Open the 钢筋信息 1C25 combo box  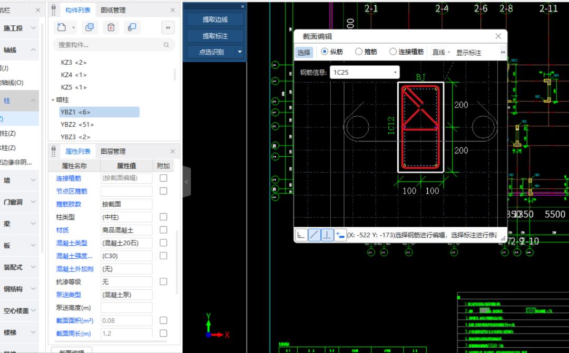click(x=365, y=72)
